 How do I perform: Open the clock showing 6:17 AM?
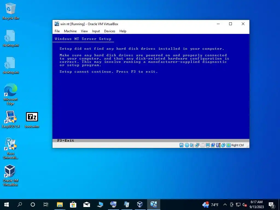click(x=256, y=205)
